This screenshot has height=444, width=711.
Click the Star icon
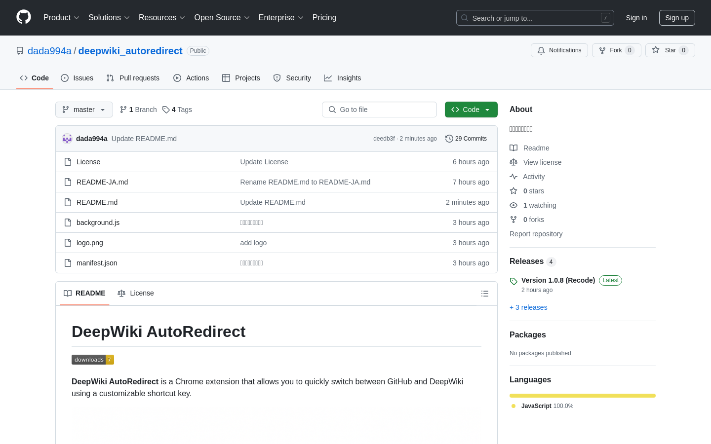pyautogui.click(x=656, y=50)
